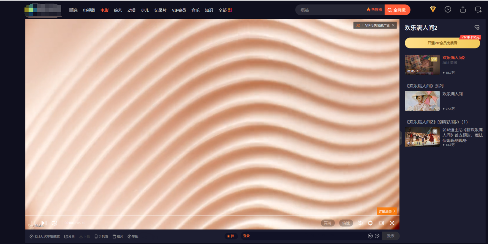
Task: Close the ad with the X button
Action: (x=393, y=25)
